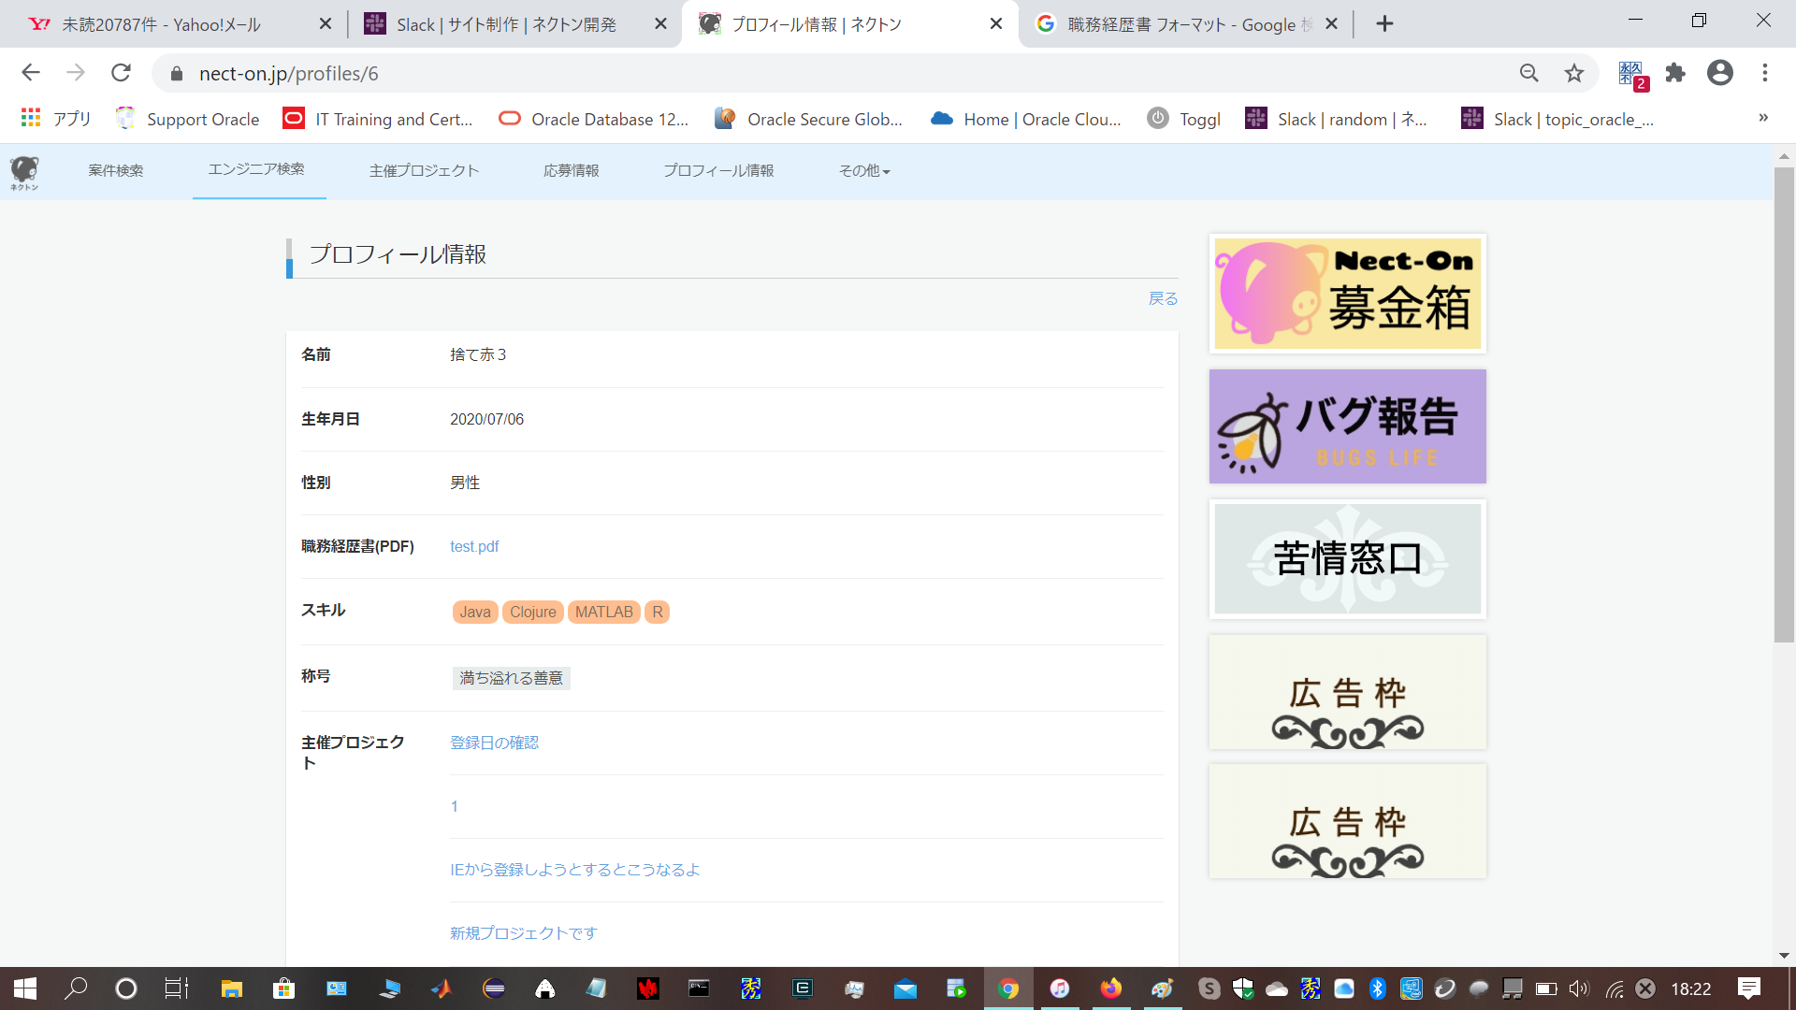Open the Oracle Secure Glob bookmark
This screenshot has width=1796, height=1010.
click(x=809, y=119)
